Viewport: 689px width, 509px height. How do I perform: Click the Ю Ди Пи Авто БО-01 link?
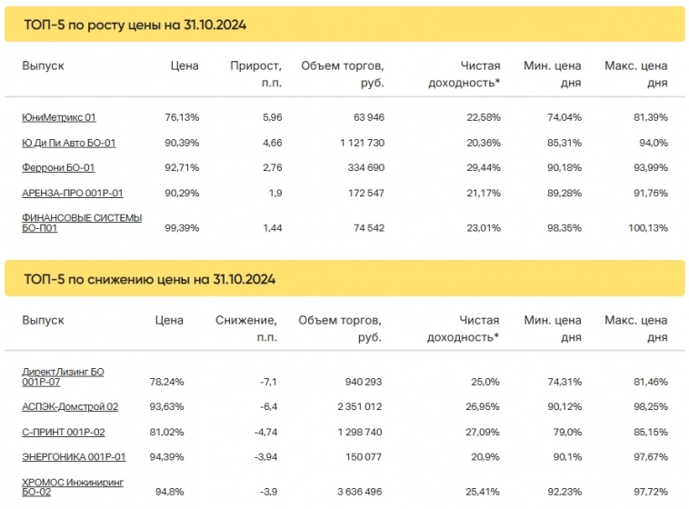(x=69, y=143)
